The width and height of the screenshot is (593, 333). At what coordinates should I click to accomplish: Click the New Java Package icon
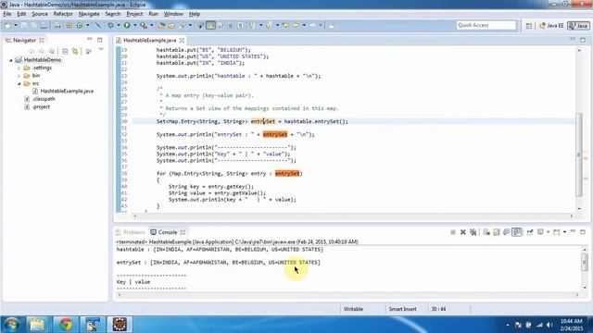click(x=69, y=26)
